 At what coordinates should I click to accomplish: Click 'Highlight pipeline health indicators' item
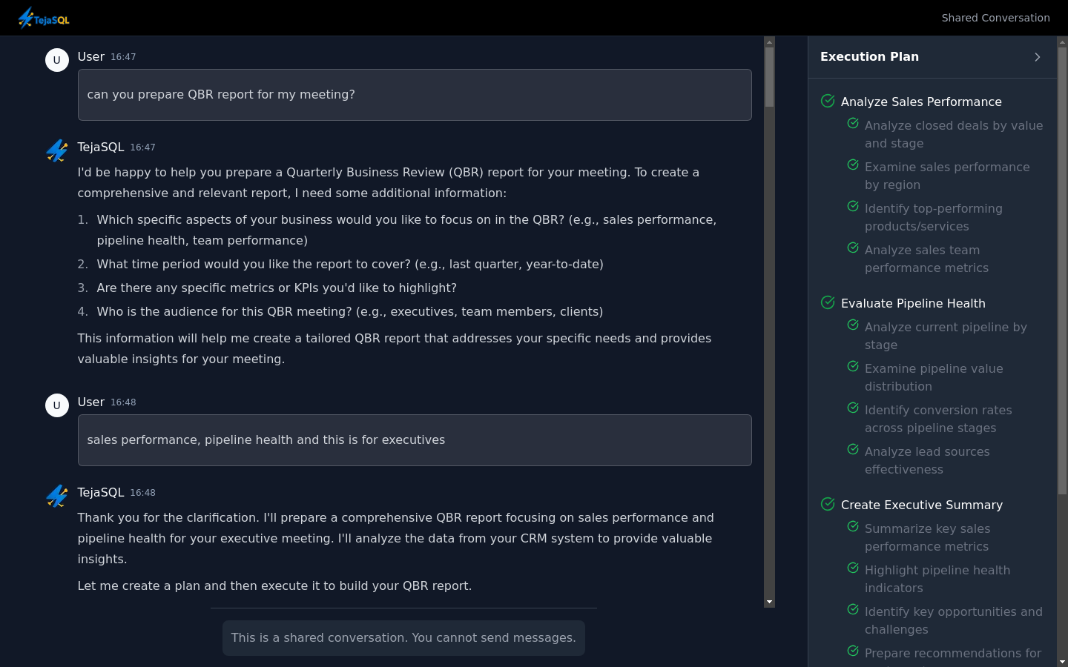pyautogui.click(x=937, y=579)
